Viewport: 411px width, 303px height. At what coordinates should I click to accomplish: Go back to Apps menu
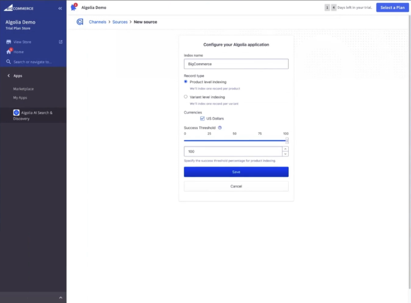point(18,76)
